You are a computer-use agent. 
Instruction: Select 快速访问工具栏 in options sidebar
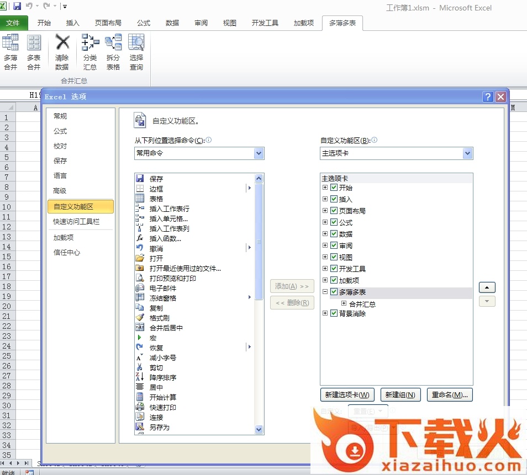coord(76,221)
